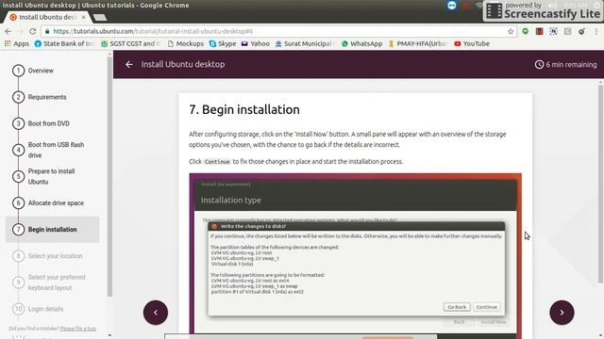Close the Install Ubuntu desktop tab
Screen dimensions: 604x339
84,17
